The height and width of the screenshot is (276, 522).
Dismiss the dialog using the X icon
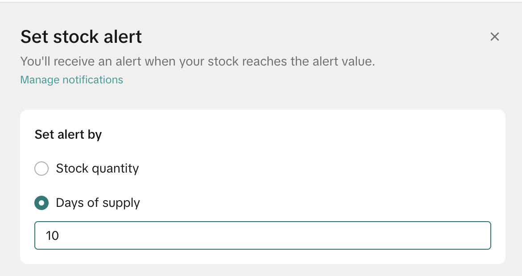point(494,37)
